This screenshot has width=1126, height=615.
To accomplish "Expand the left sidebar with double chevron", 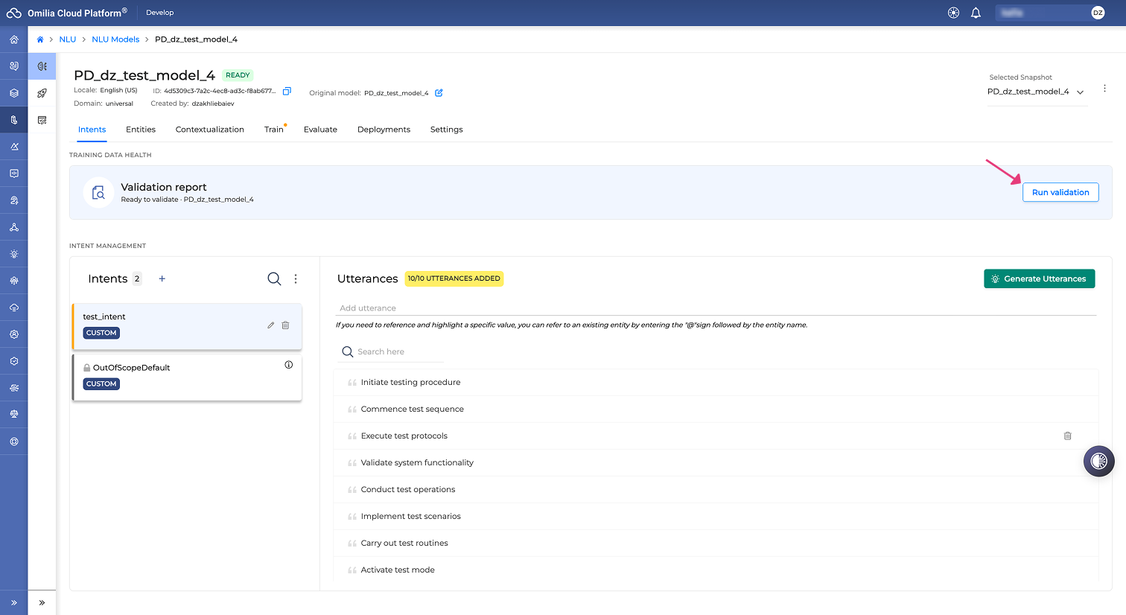I will (x=14, y=602).
